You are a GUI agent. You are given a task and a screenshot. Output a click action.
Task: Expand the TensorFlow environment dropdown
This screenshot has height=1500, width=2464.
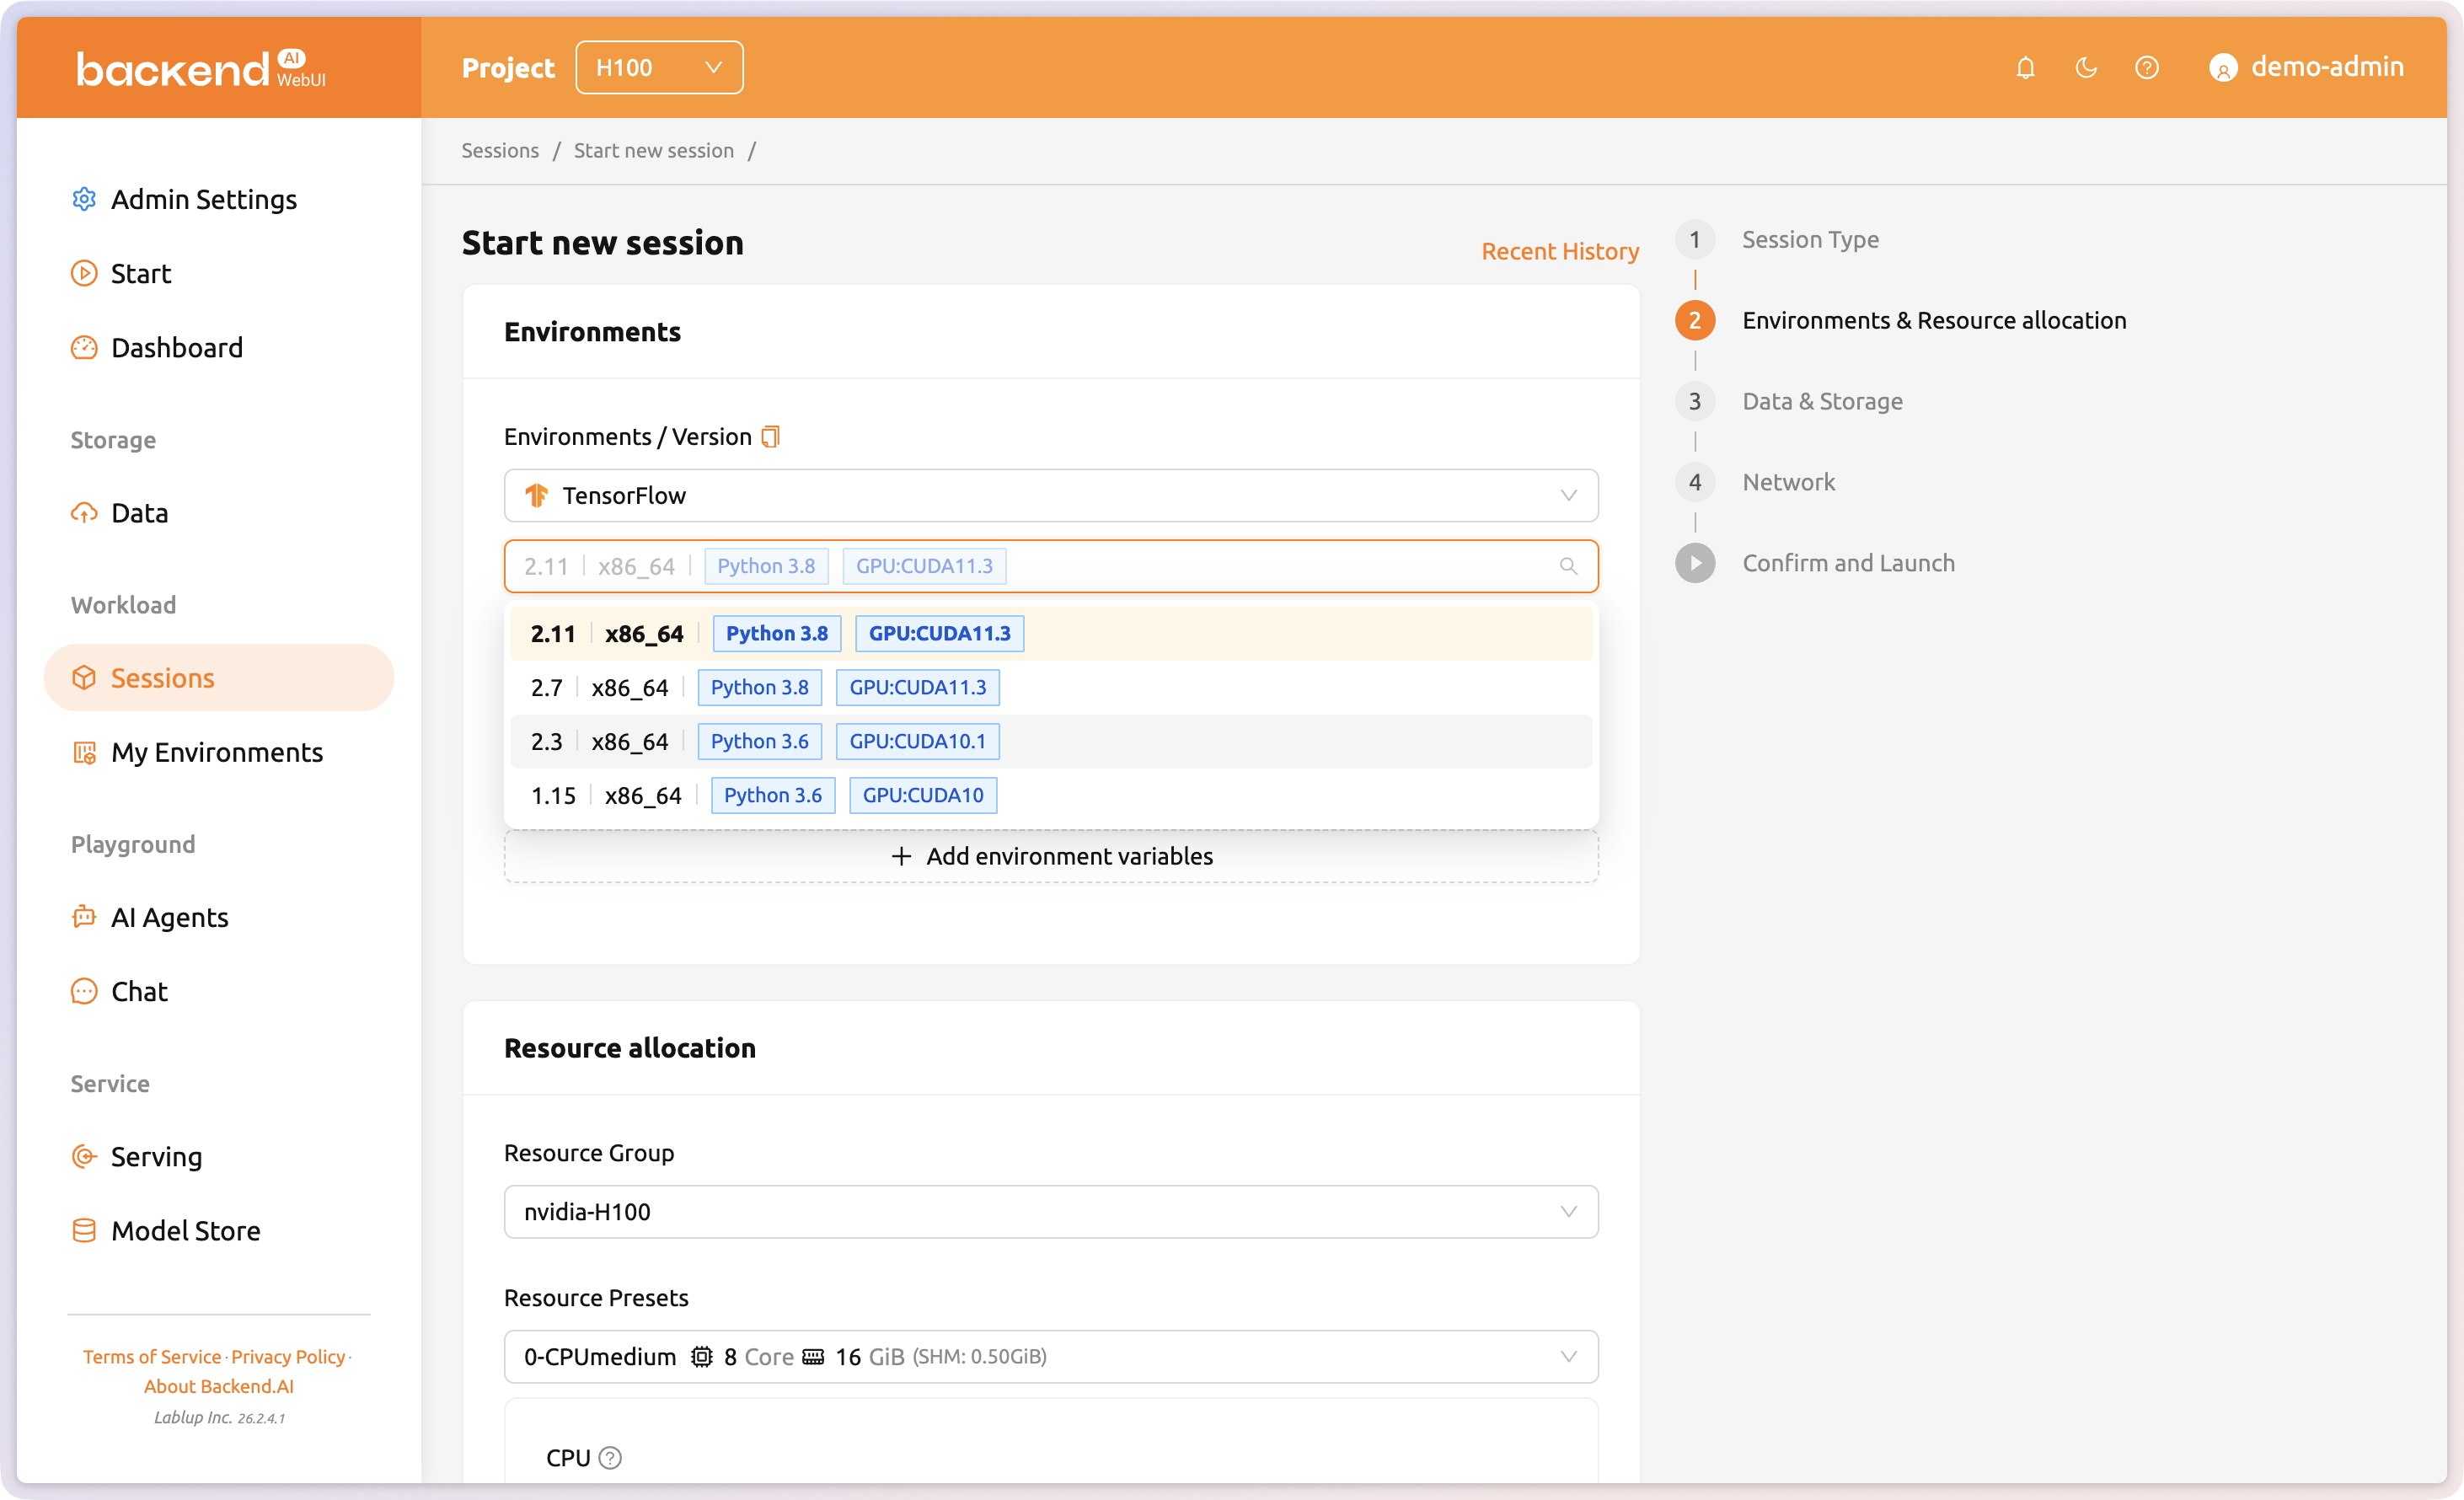tap(1050, 495)
